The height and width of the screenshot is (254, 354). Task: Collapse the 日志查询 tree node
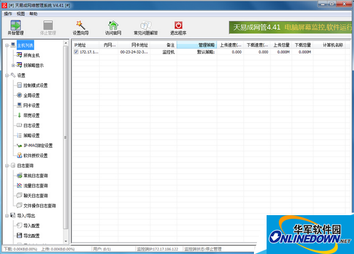pos(7,166)
